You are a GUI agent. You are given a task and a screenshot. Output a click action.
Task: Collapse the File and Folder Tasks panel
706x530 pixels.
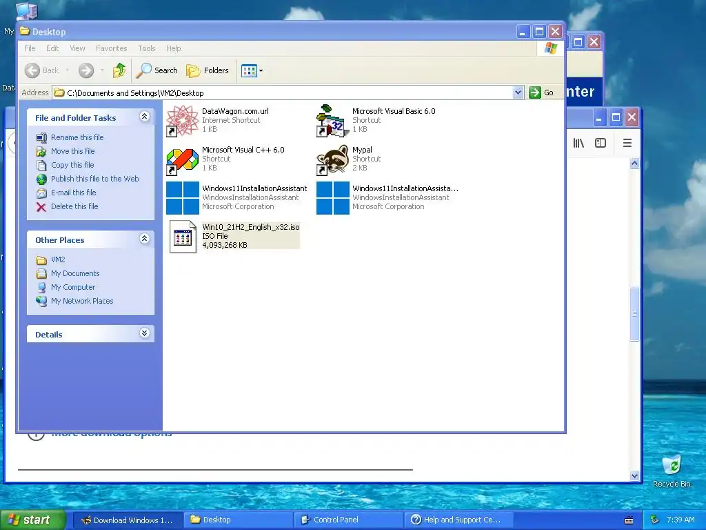tap(145, 116)
